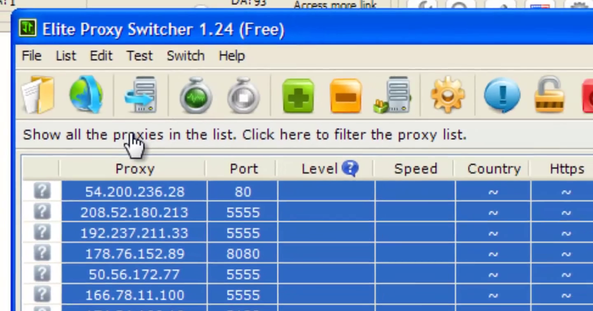
Task: Click the import server with blue arrow icon
Action: 141,94
